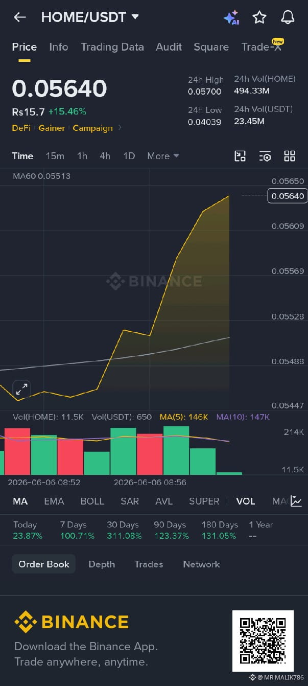
Task: Tap the Download the Binance App text
Action: (86, 647)
